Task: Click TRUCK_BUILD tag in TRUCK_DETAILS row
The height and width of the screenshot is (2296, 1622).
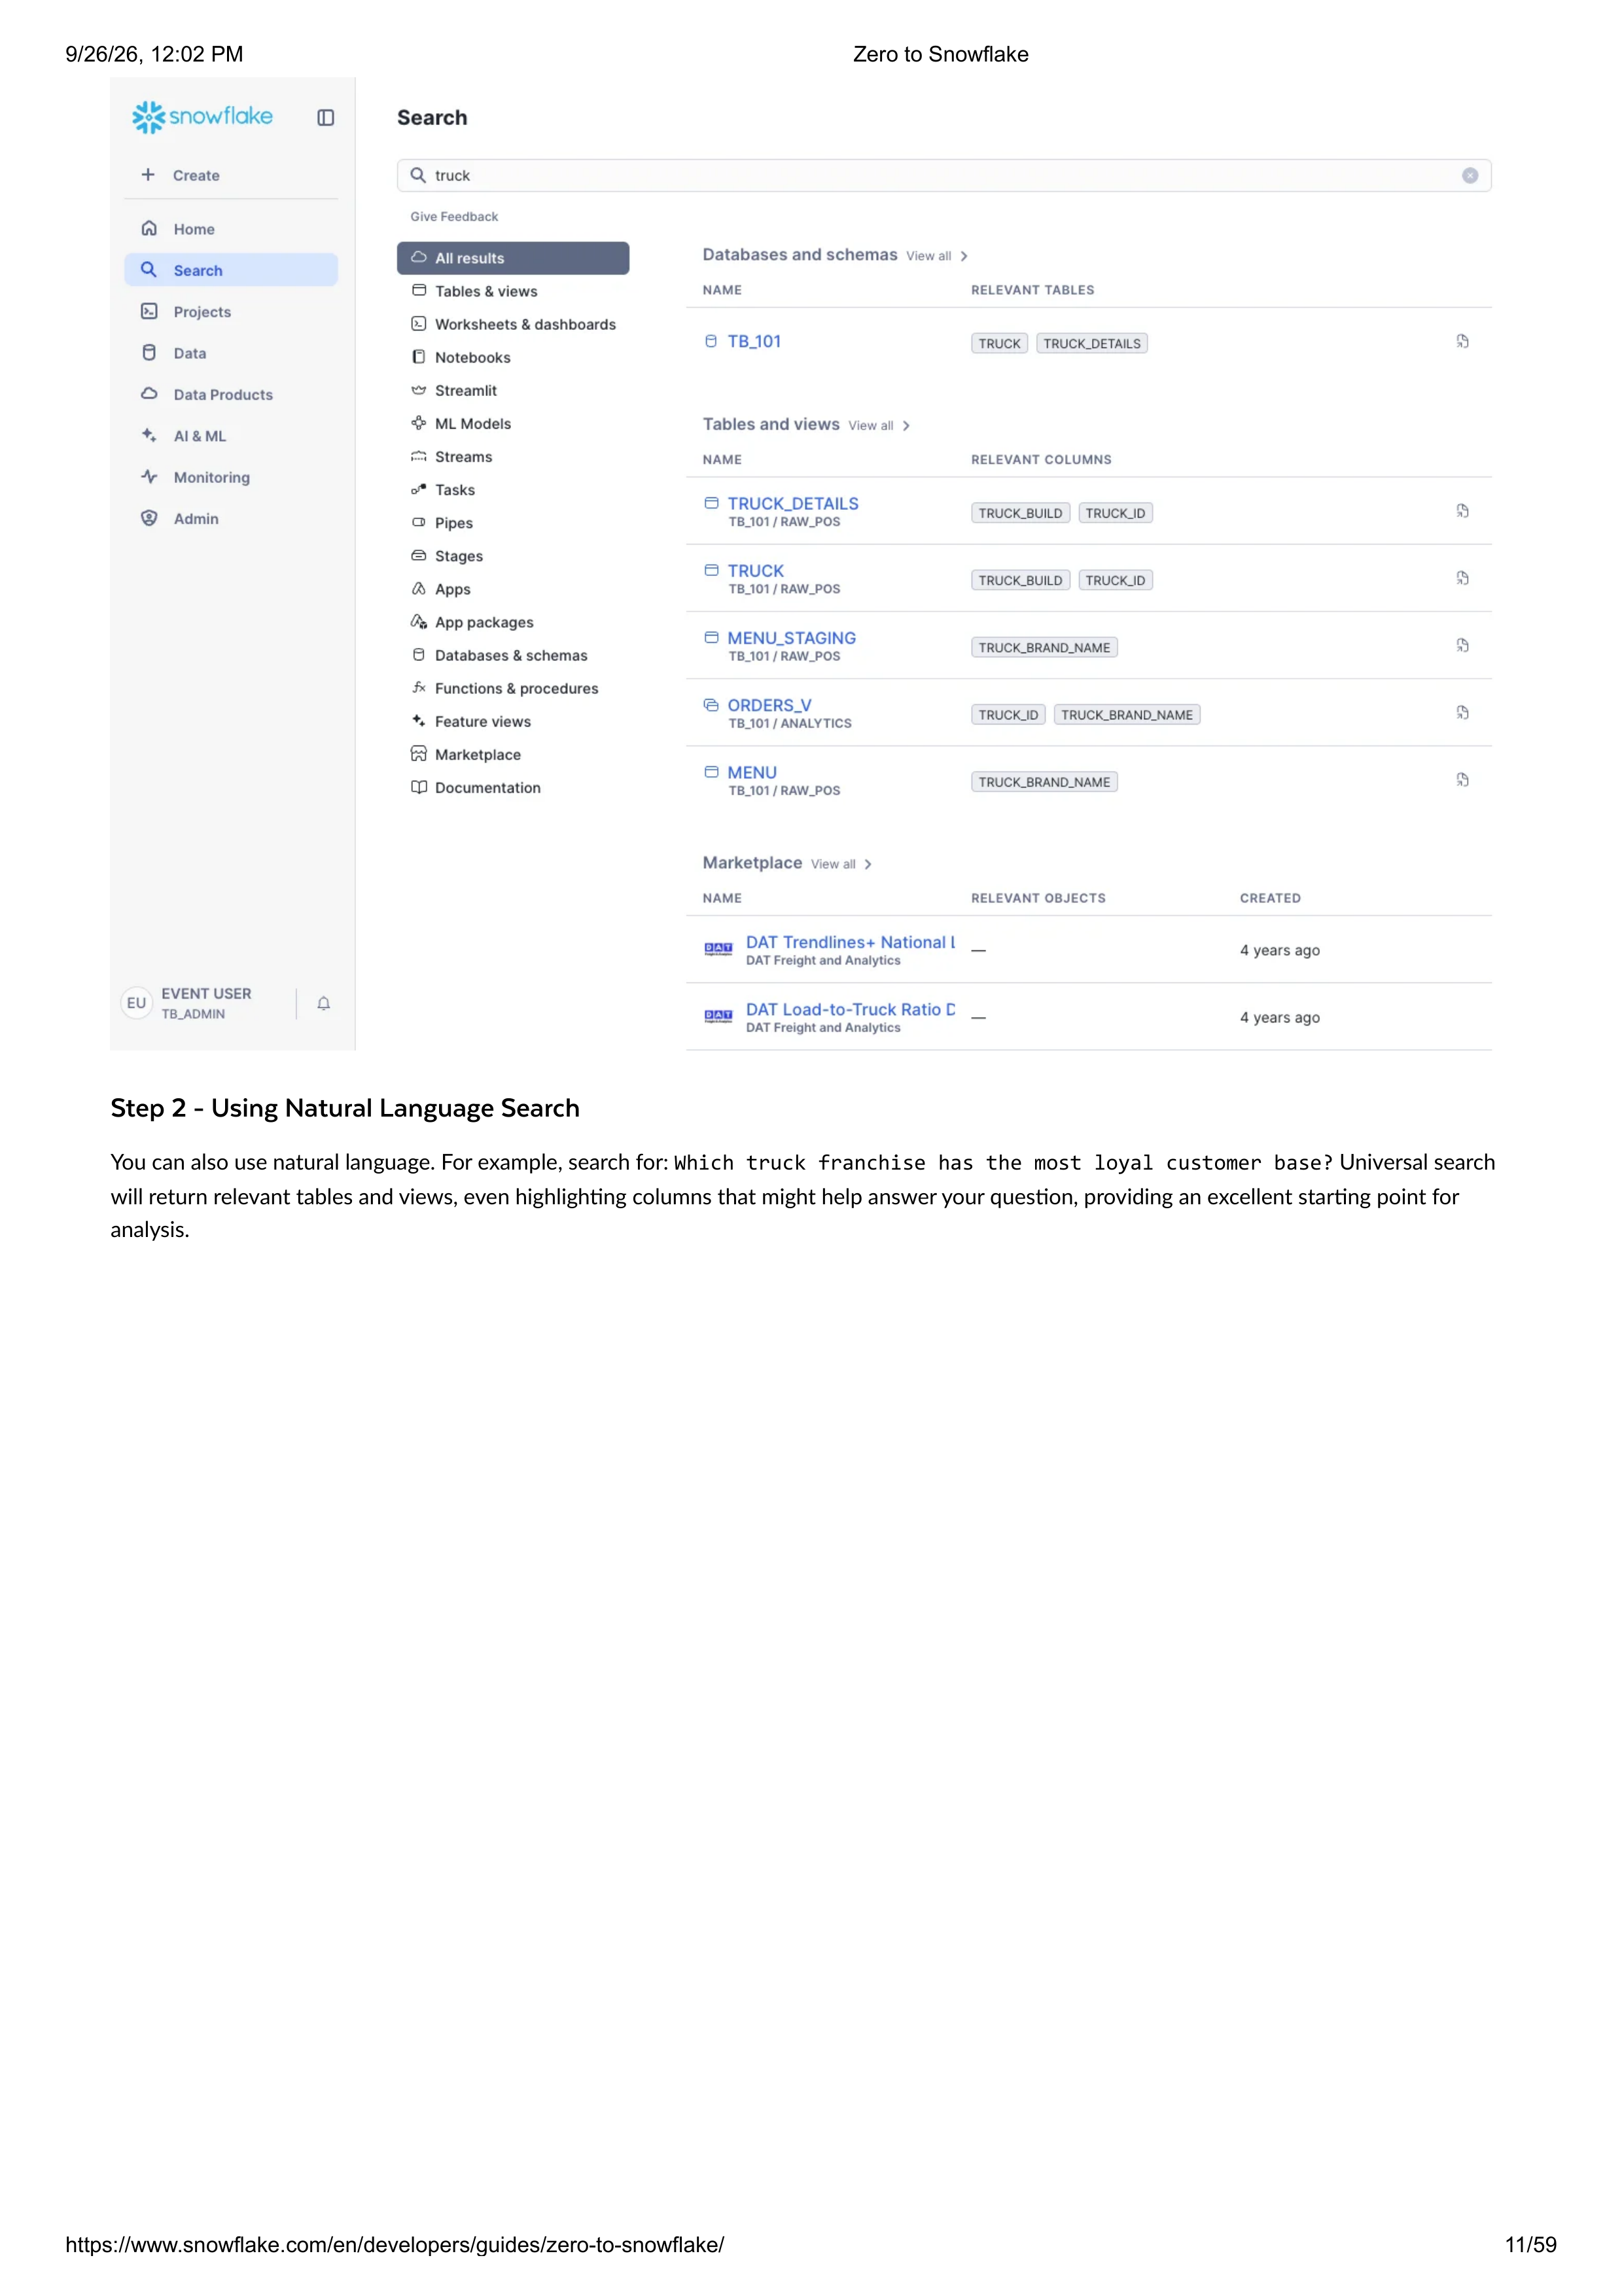Action: coord(1020,513)
